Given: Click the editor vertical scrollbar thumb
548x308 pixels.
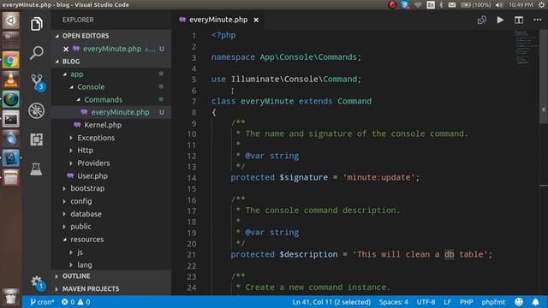Looking at the screenshot, I should (x=544, y=77).
